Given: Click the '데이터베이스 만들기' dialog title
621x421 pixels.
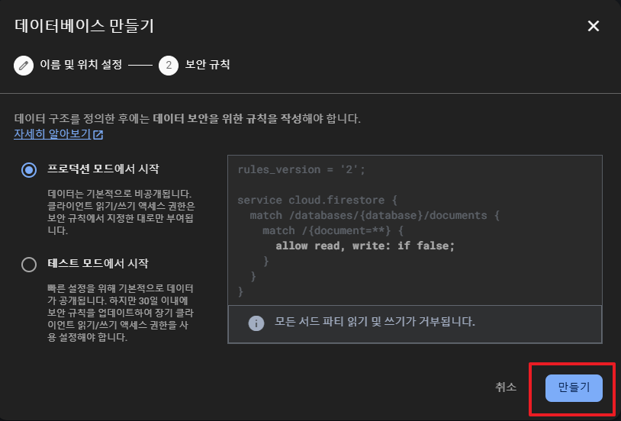Looking at the screenshot, I should point(84,26).
